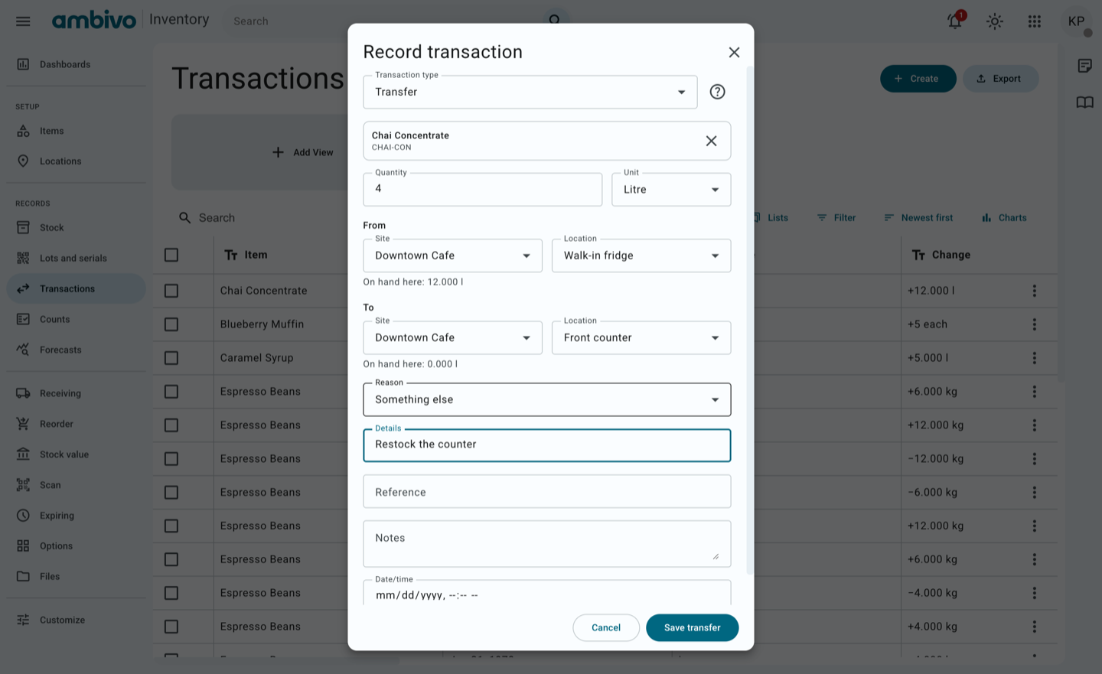Open the notifications bell
The height and width of the screenshot is (674, 1102).
tap(955, 21)
